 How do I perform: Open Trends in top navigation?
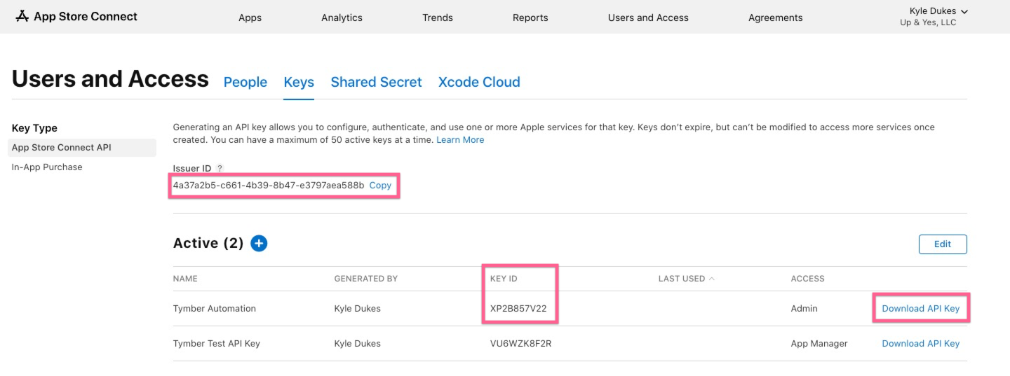(x=438, y=18)
